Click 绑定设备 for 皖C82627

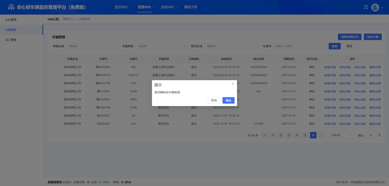(x=360, y=116)
